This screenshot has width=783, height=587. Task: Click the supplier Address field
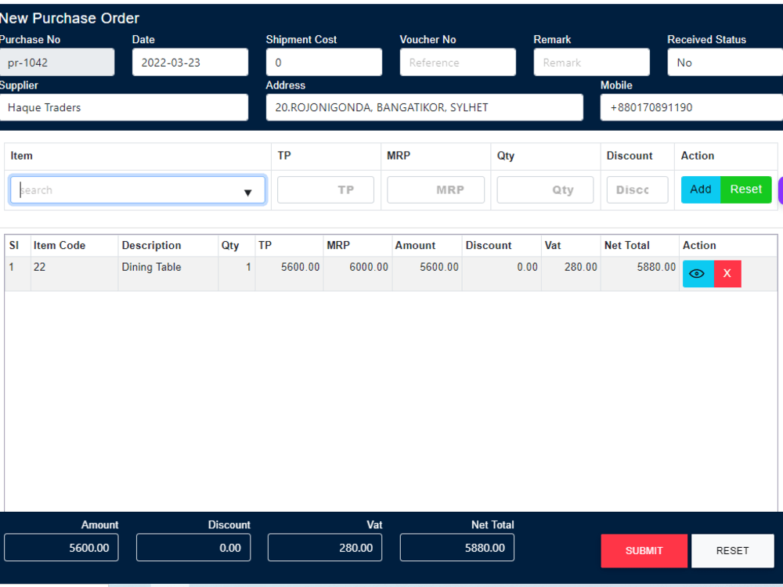click(424, 107)
